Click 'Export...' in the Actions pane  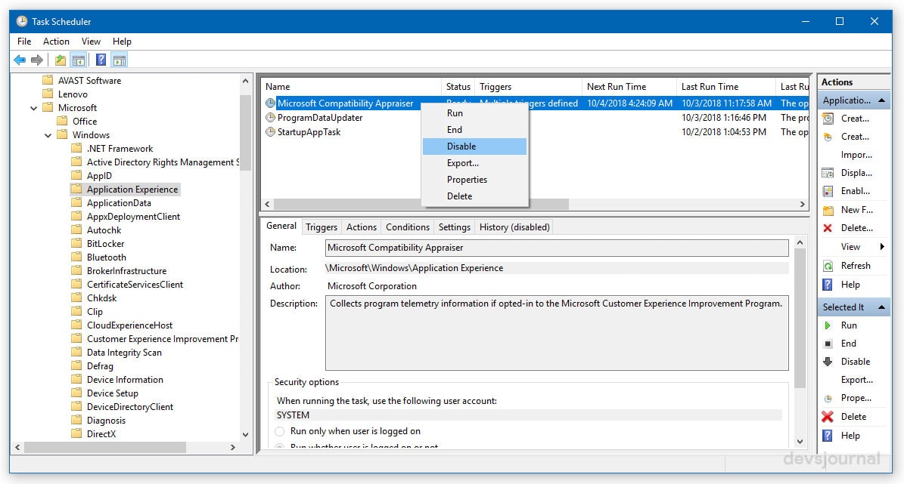point(857,380)
